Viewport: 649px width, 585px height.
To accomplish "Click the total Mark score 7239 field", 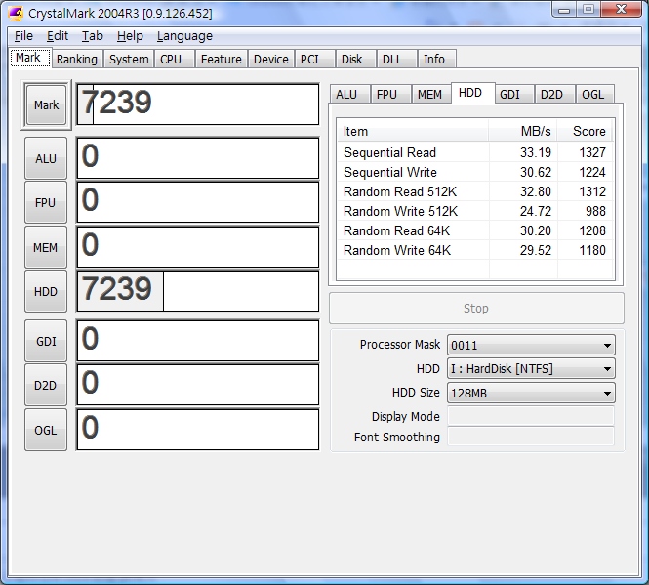I will click(x=198, y=104).
